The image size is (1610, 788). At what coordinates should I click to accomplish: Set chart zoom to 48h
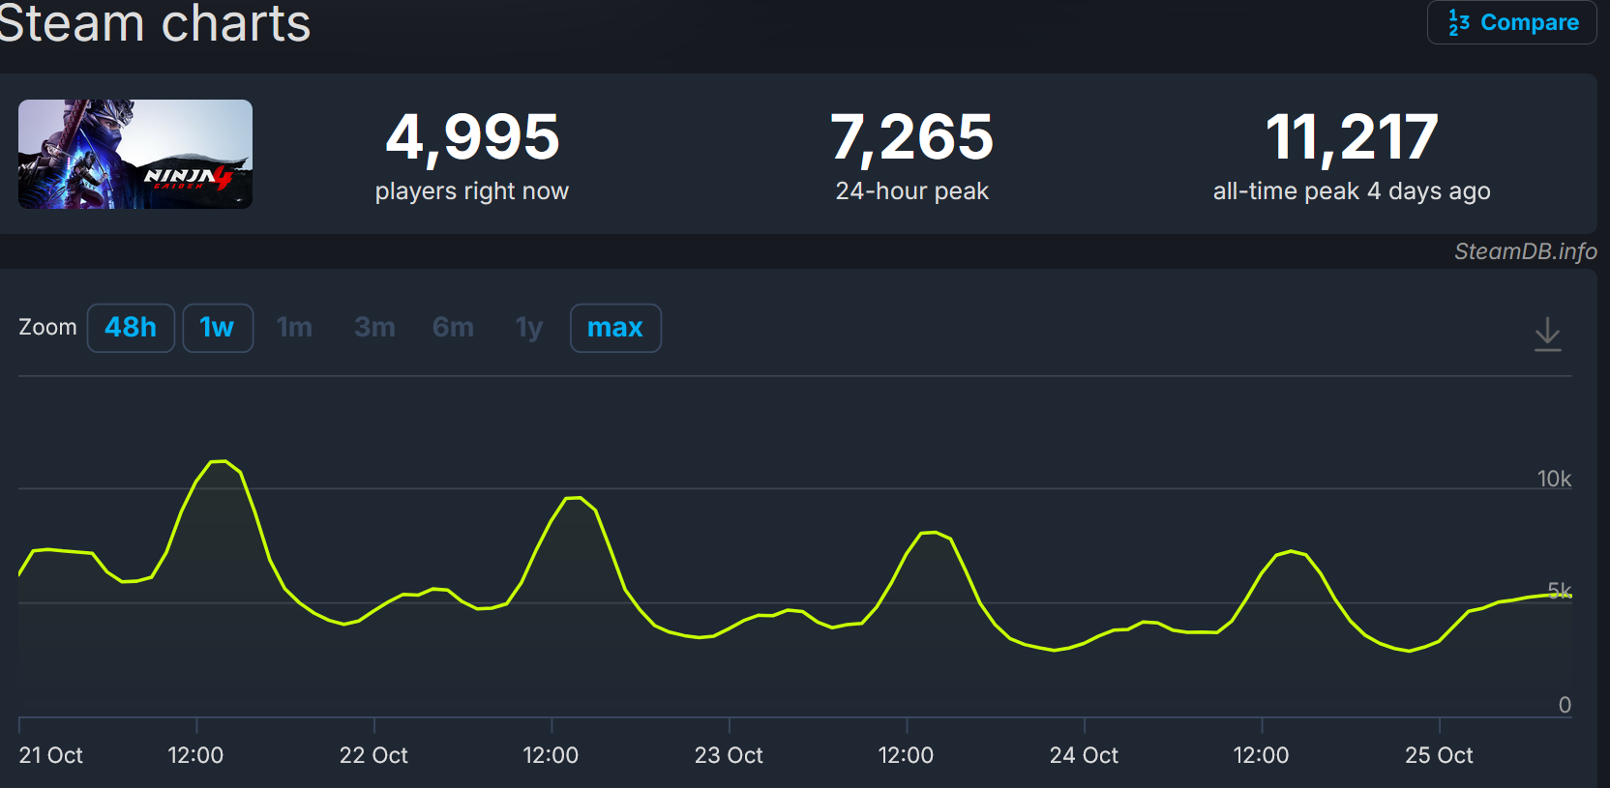131,328
